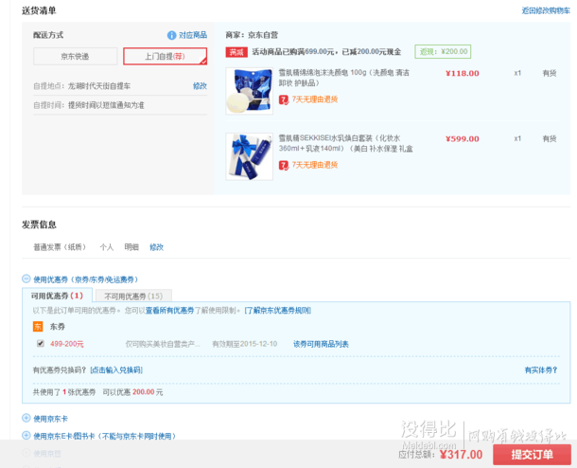This screenshot has height=468, width=577.
Task: Expand the 使用京豆 section
Action: tap(26, 453)
